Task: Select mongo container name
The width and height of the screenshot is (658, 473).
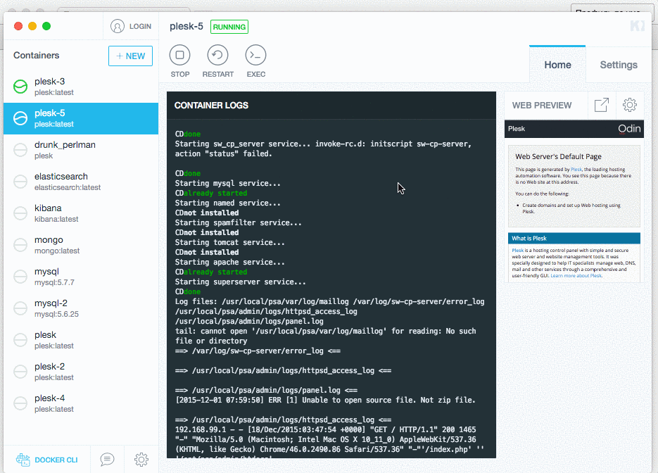Action: (x=49, y=240)
